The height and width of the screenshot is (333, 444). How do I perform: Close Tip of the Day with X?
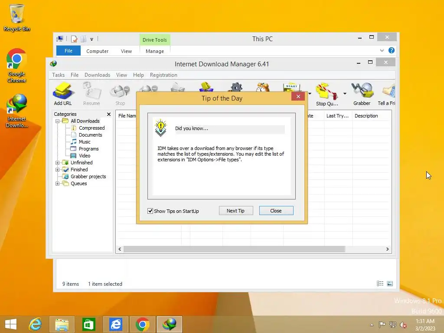[298, 97]
